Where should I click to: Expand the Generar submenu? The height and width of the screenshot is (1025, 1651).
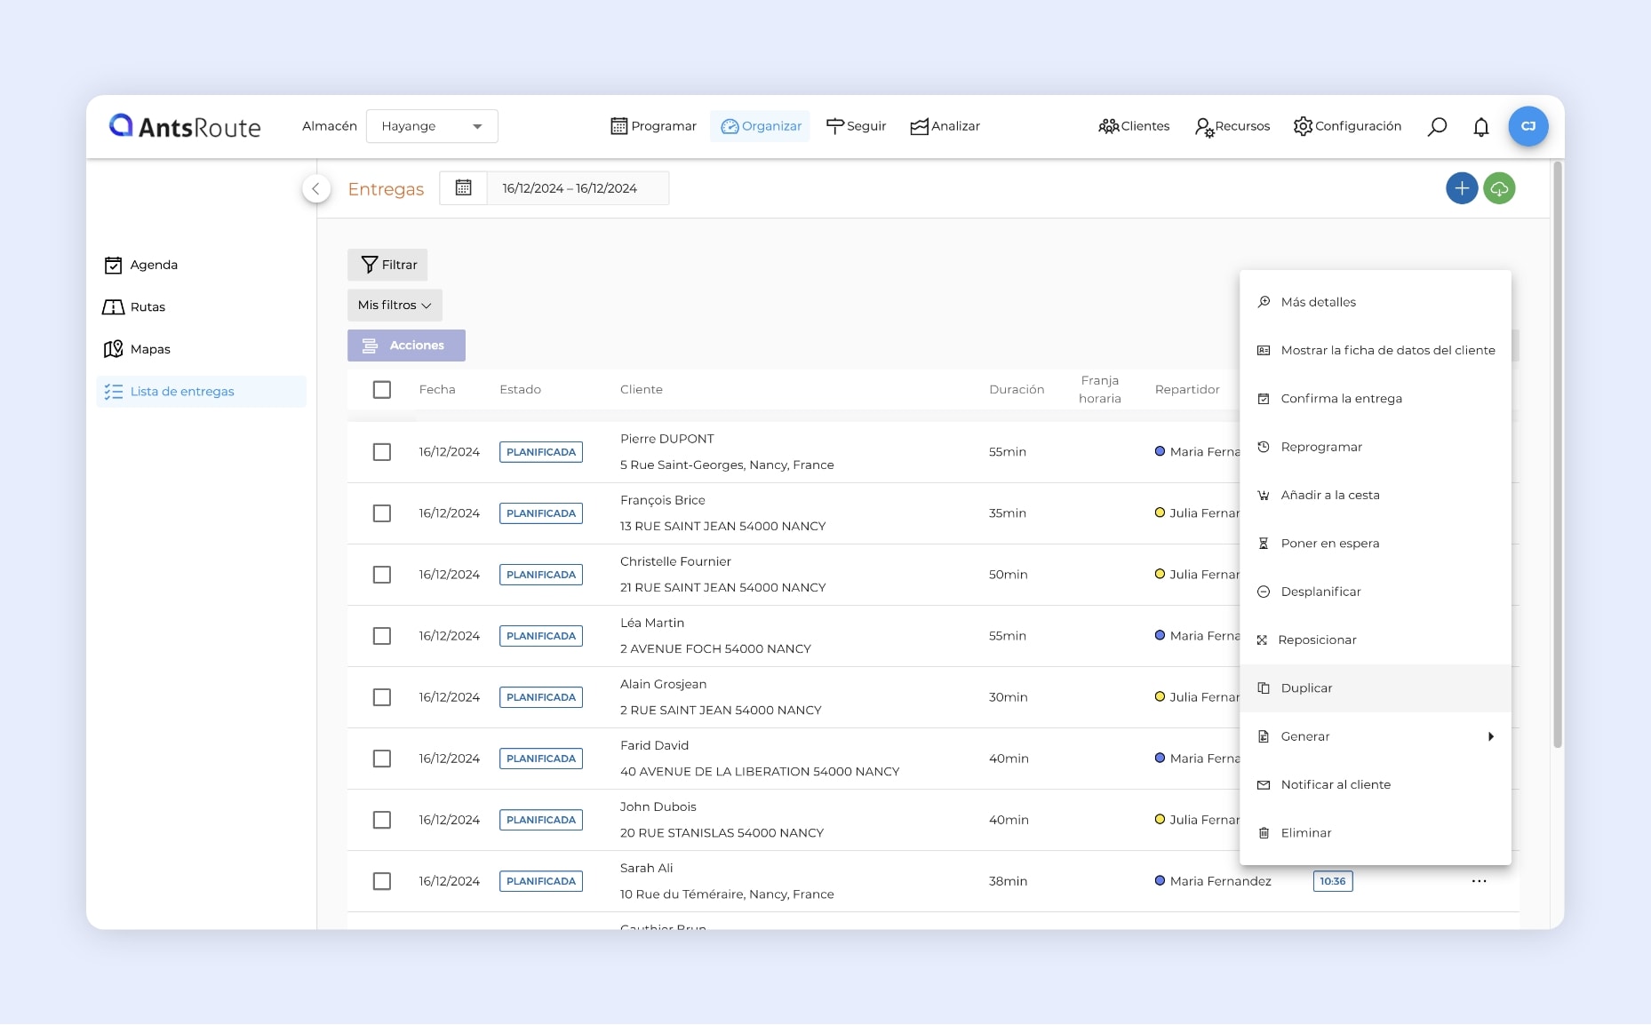1375,736
